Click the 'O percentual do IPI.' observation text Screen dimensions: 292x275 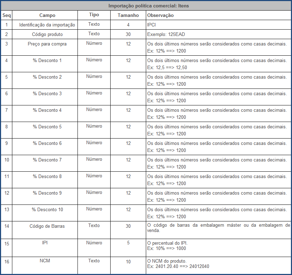click(167, 243)
